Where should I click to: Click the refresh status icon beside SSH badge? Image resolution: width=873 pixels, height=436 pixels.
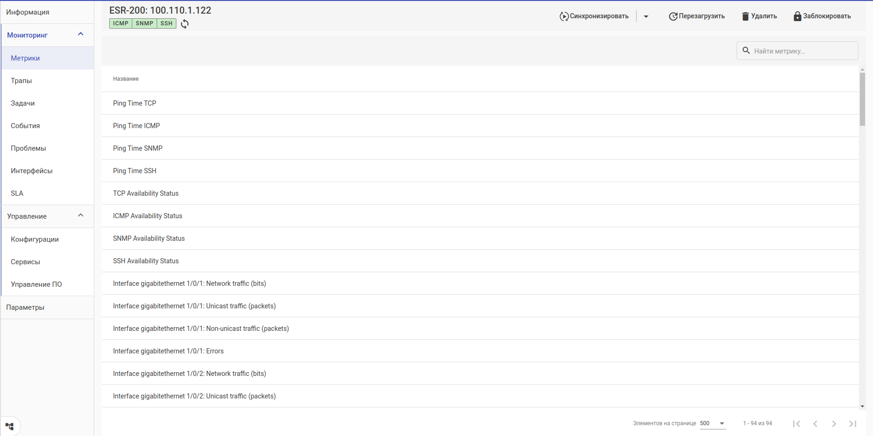(x=185, y=24)
